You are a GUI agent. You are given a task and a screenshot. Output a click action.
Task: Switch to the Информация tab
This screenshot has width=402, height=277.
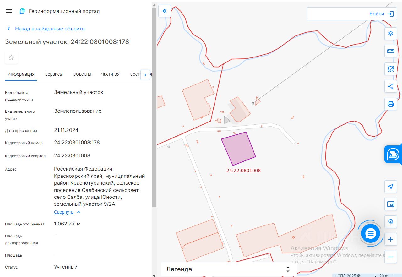click(21, 74)
